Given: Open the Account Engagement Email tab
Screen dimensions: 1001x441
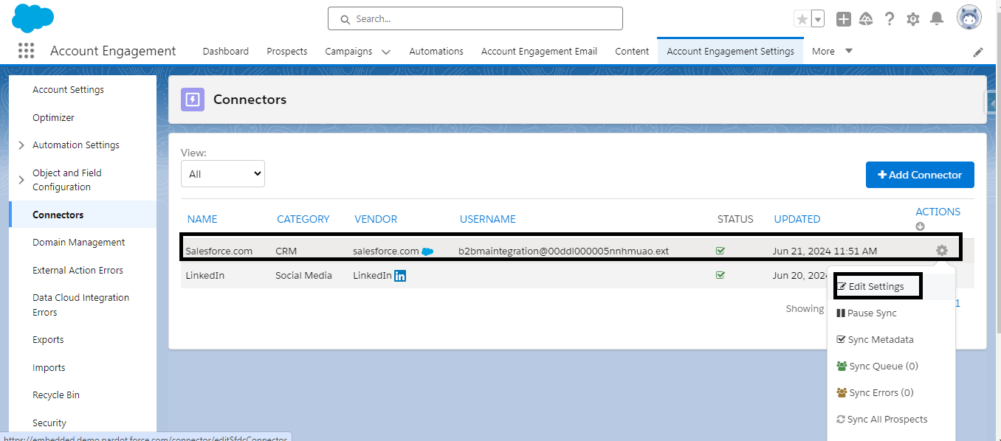Looking at the screenshot, I should (540, 52).
